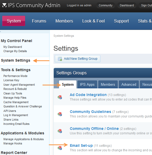Open Incoming Email Rules link
Viewport: 152px width, 155px height.
point(16,124)
